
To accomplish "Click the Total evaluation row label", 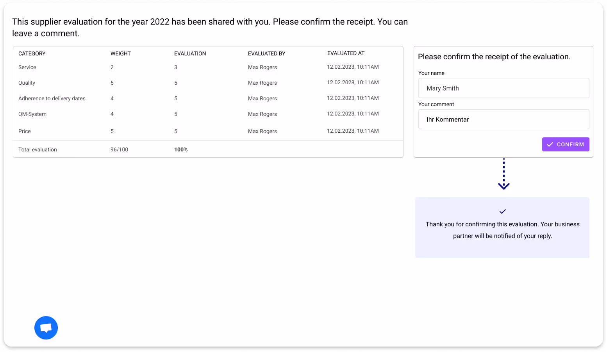I will click(37, 149).
